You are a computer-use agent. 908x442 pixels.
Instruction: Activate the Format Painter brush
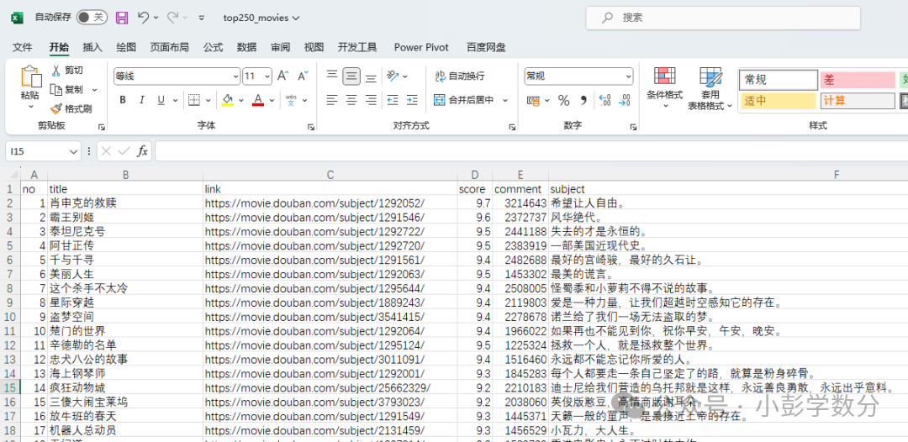tap(56, 108)
